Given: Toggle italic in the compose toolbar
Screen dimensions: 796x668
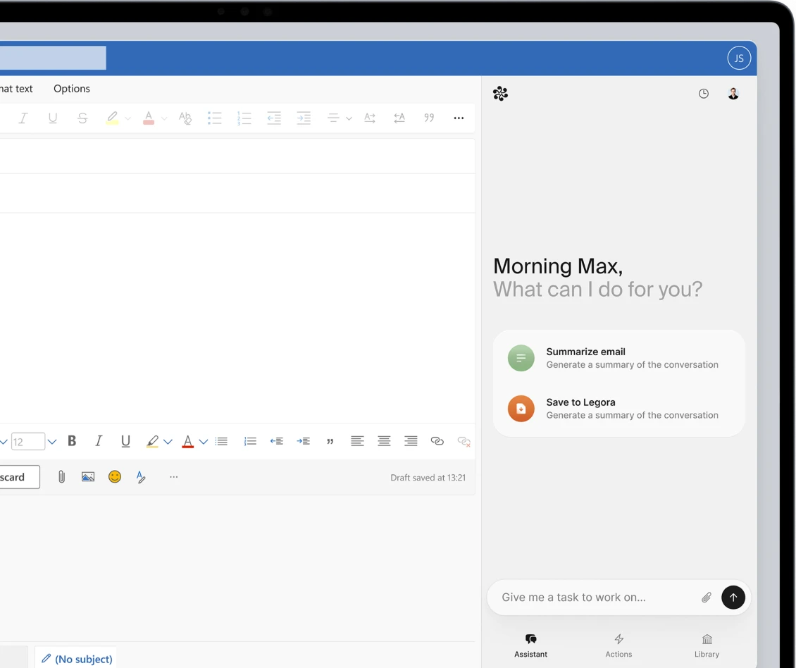Looking at the screenshot, I should point(99,441).
